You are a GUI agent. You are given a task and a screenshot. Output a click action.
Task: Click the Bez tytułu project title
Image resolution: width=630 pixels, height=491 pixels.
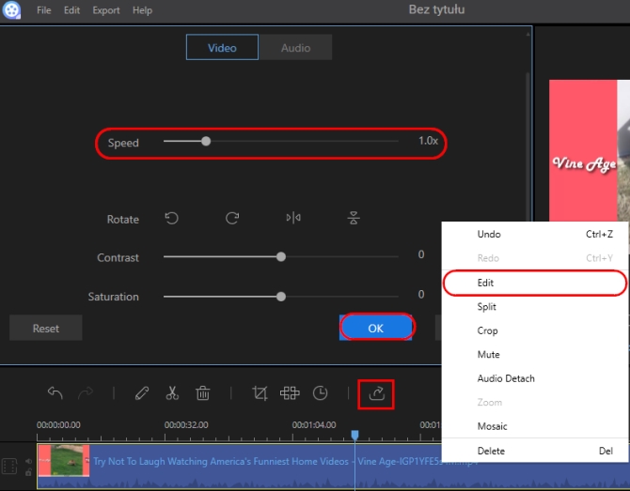coord(436,9)
